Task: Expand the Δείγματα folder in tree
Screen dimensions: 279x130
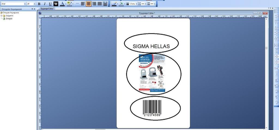Action: point(1,16)
